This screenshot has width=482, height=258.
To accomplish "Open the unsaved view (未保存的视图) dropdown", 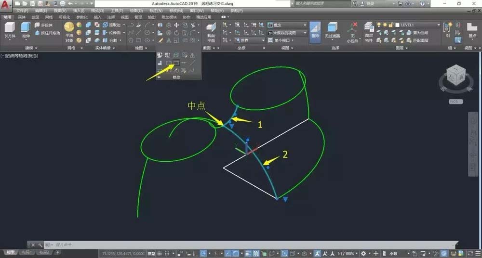I will [287, 33].
